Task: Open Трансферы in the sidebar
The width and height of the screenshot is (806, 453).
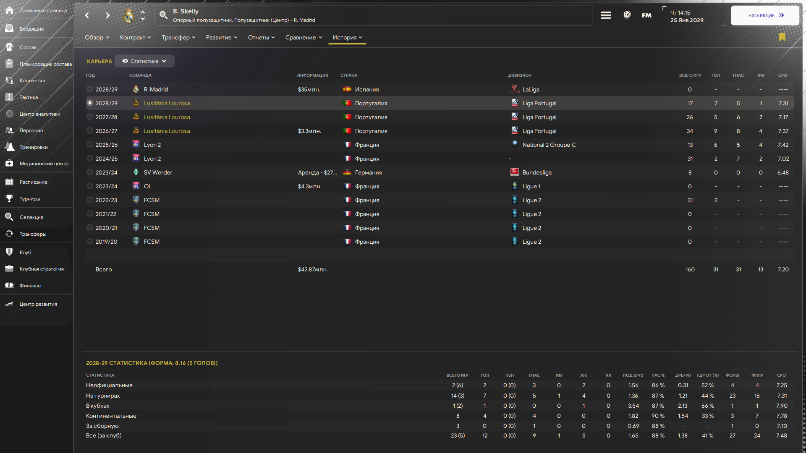Action: [x=33, y=234]
